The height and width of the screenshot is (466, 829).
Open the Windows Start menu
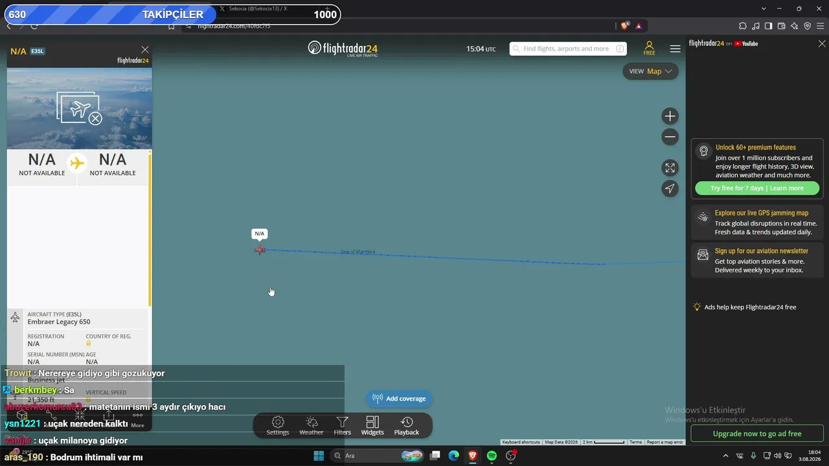click(x=319, y=456)
